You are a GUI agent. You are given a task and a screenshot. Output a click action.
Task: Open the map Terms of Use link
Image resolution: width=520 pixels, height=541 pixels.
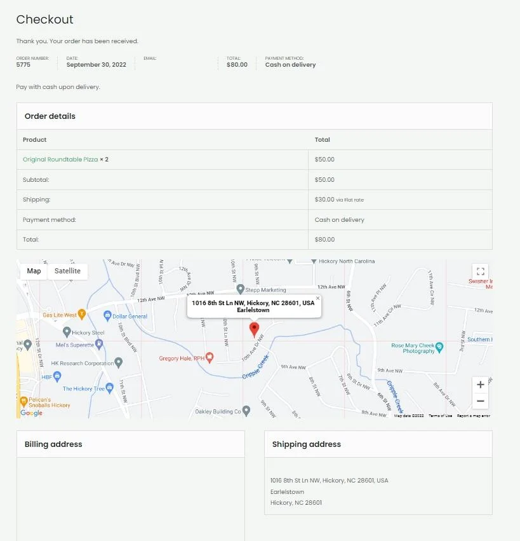[440, 416]
